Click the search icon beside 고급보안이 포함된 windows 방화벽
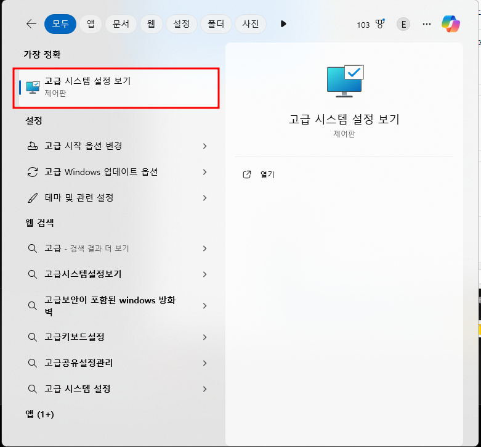481x447 pixels. [x=33, y=306]
